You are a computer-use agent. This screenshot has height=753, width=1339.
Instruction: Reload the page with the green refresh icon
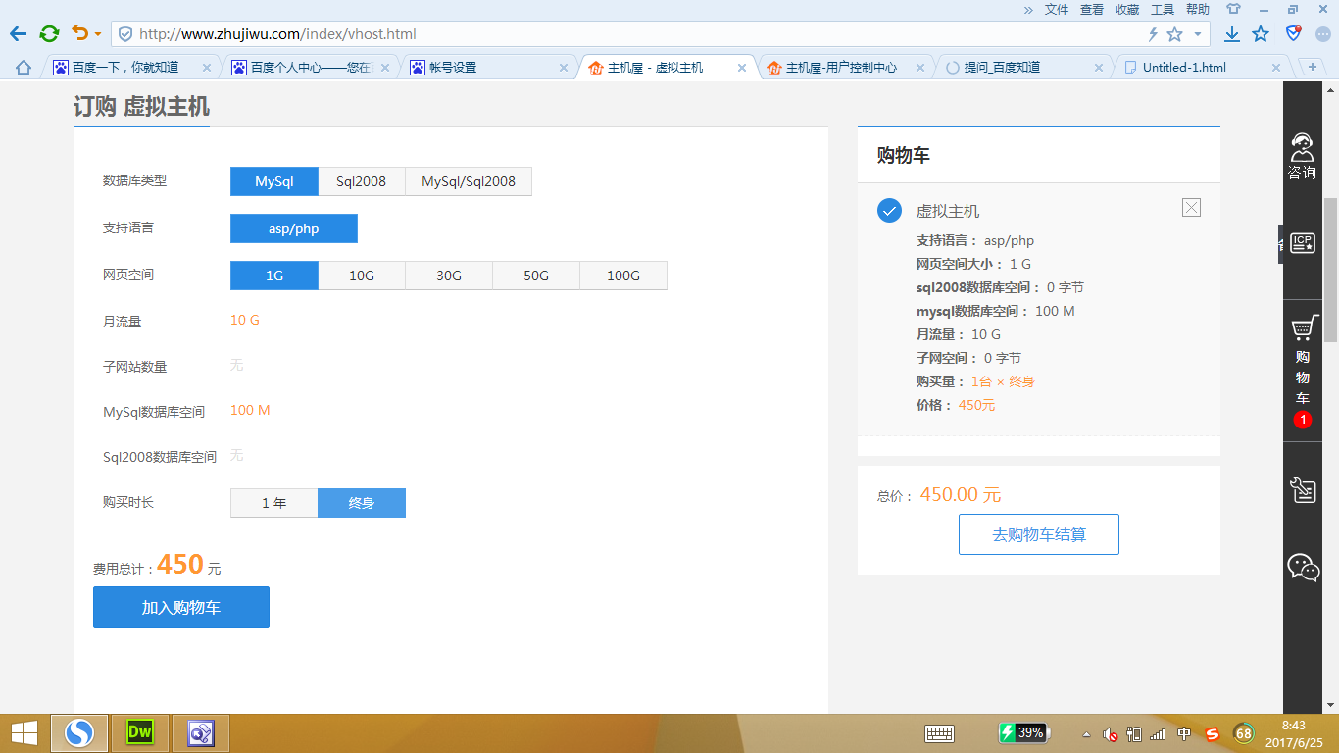click(x=49, y=34)
